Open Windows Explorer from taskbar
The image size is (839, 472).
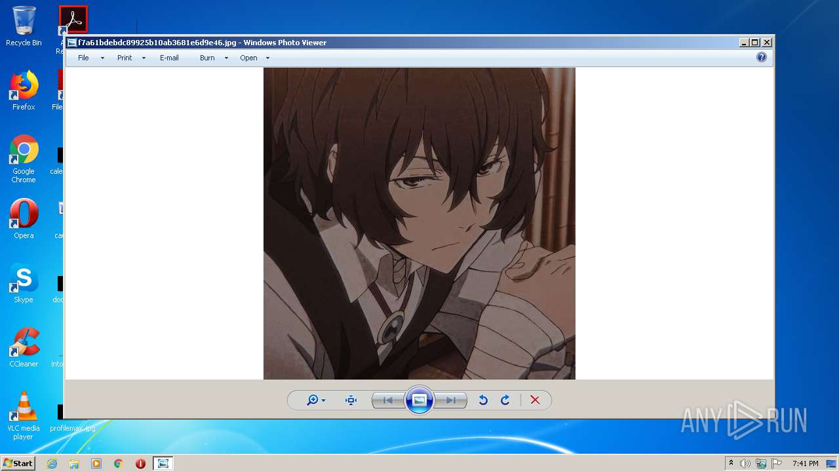74,463
